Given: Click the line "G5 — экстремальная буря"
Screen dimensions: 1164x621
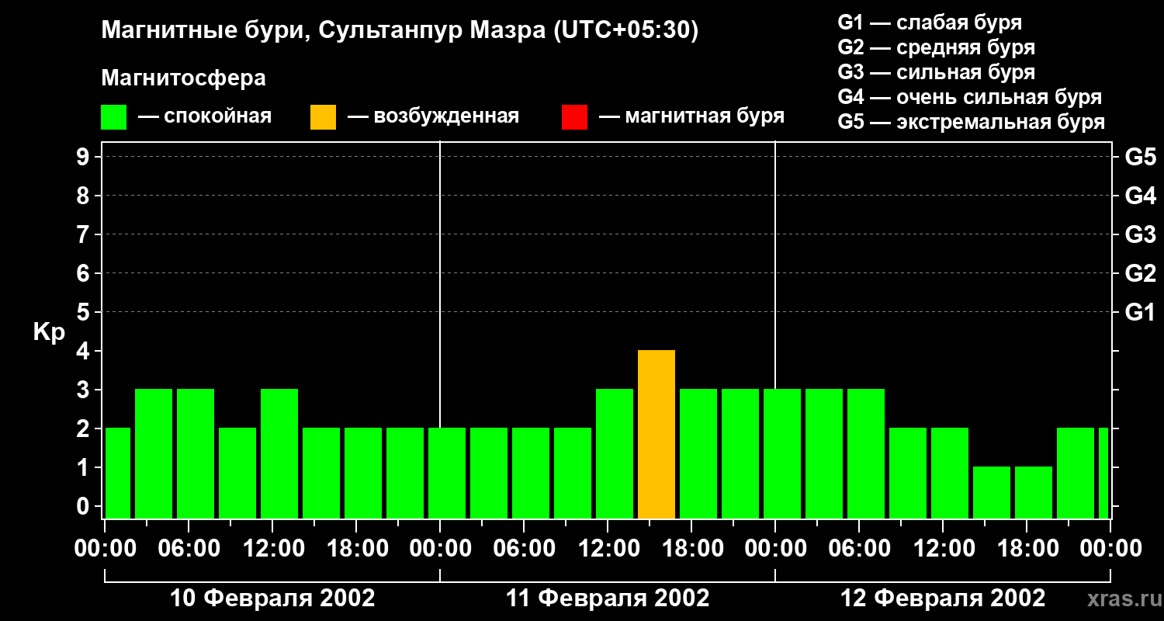Looking at the screenshot, I should click(x=972, y=122).
